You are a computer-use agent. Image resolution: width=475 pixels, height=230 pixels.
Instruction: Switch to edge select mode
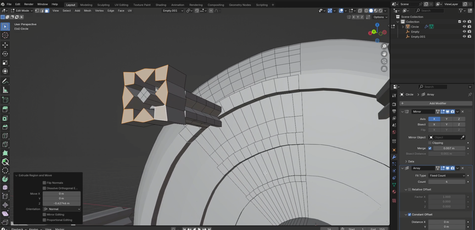point(42,11)
